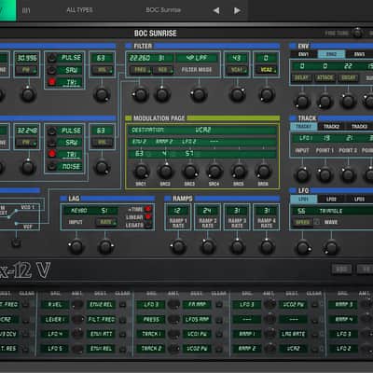Click the filter frequency value 22.260
This screenshot has width=373, height=373.
pos(140,58)
